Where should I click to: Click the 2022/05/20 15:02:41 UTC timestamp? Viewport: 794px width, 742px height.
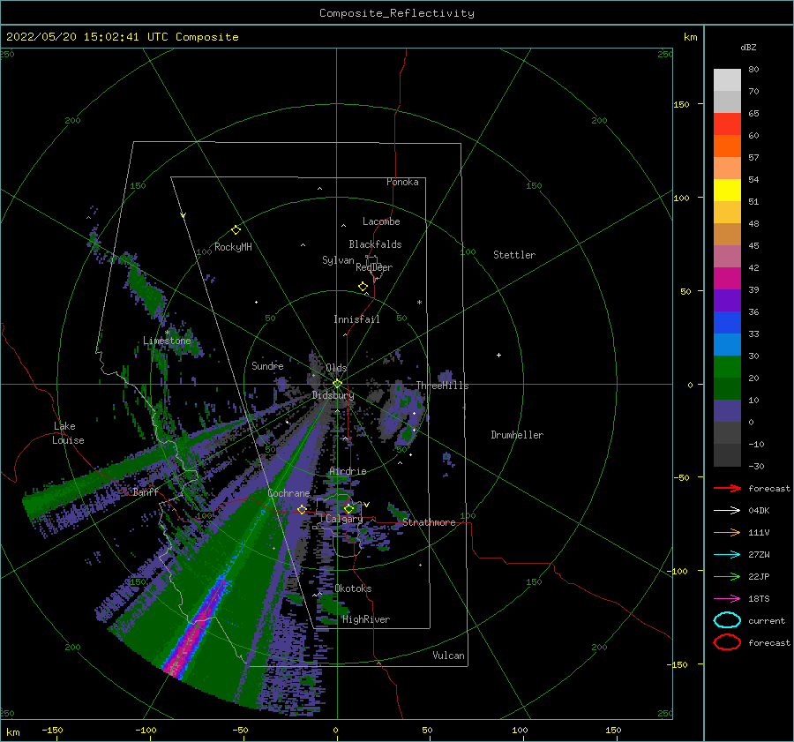tap(122, 36)
